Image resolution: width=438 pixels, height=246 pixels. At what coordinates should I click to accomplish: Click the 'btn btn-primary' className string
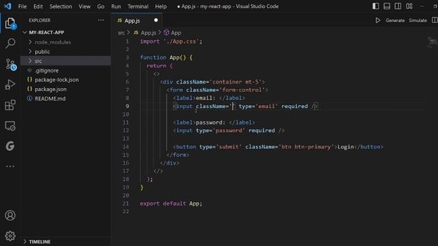(x=306, y=147)
